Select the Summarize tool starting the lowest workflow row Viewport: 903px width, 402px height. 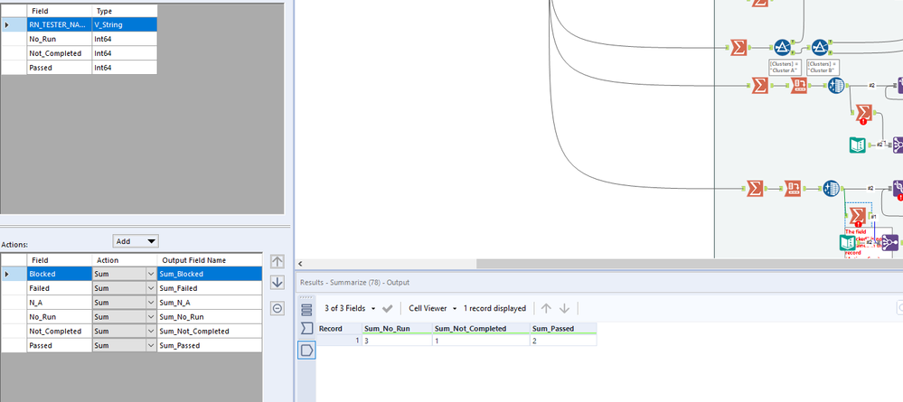(x=755, y=188)
